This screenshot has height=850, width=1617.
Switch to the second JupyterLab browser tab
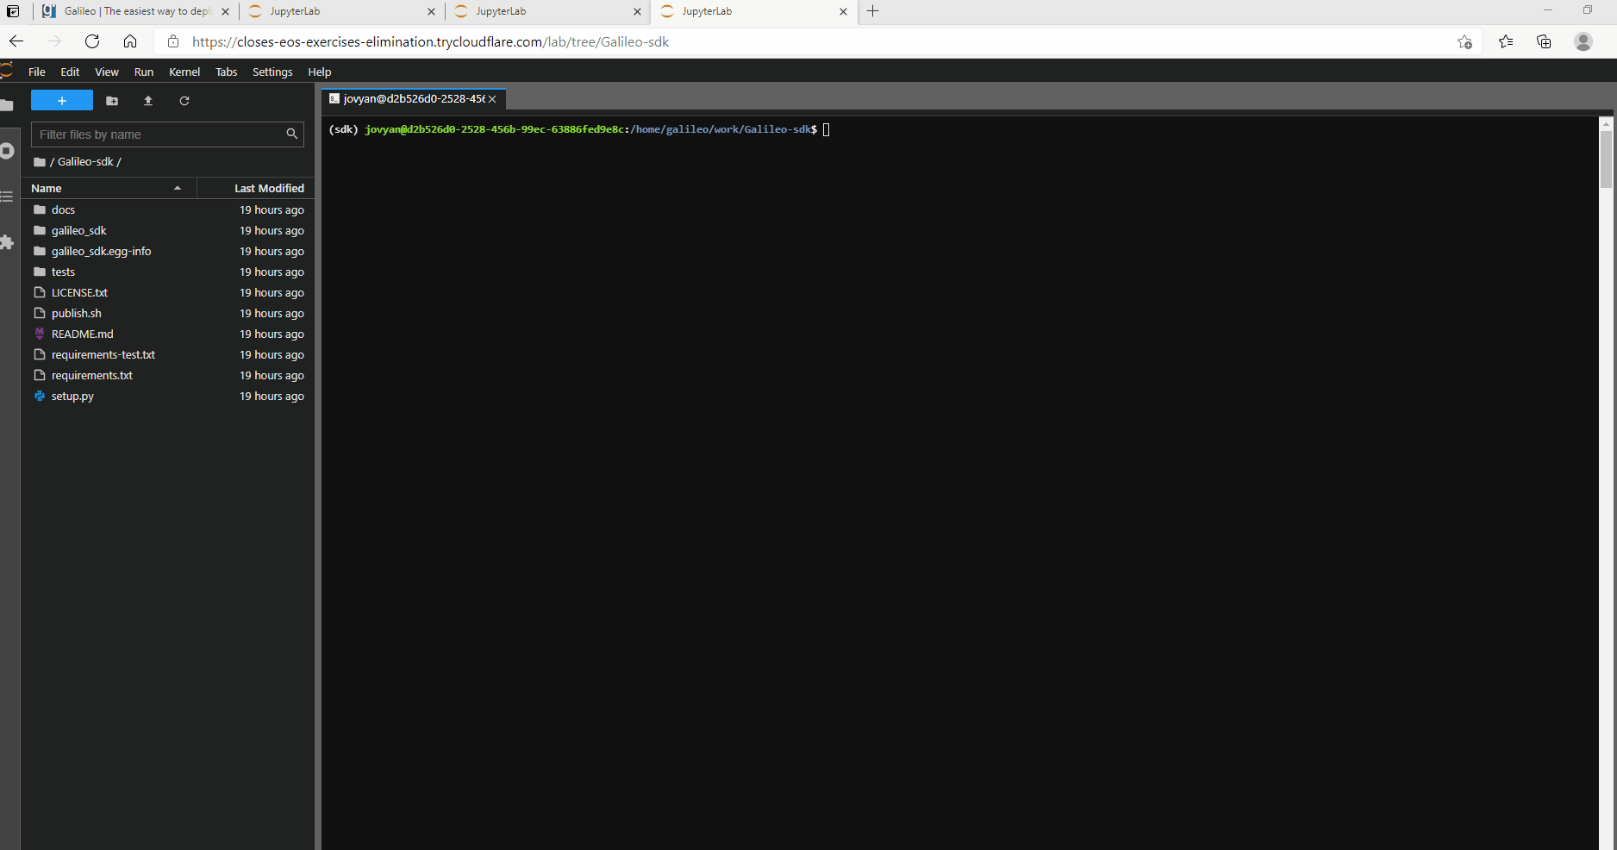pos(548,11)
